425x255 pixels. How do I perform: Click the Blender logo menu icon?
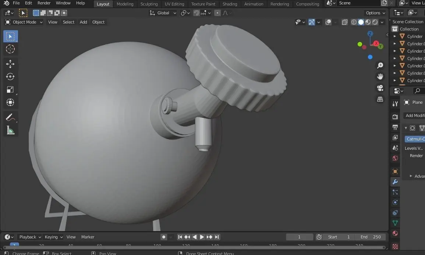[x=6, y=3]
